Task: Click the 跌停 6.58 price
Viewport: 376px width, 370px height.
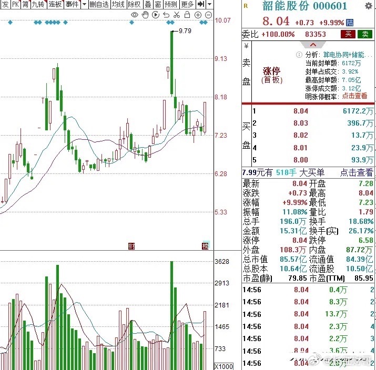Action: click(366, 240)
